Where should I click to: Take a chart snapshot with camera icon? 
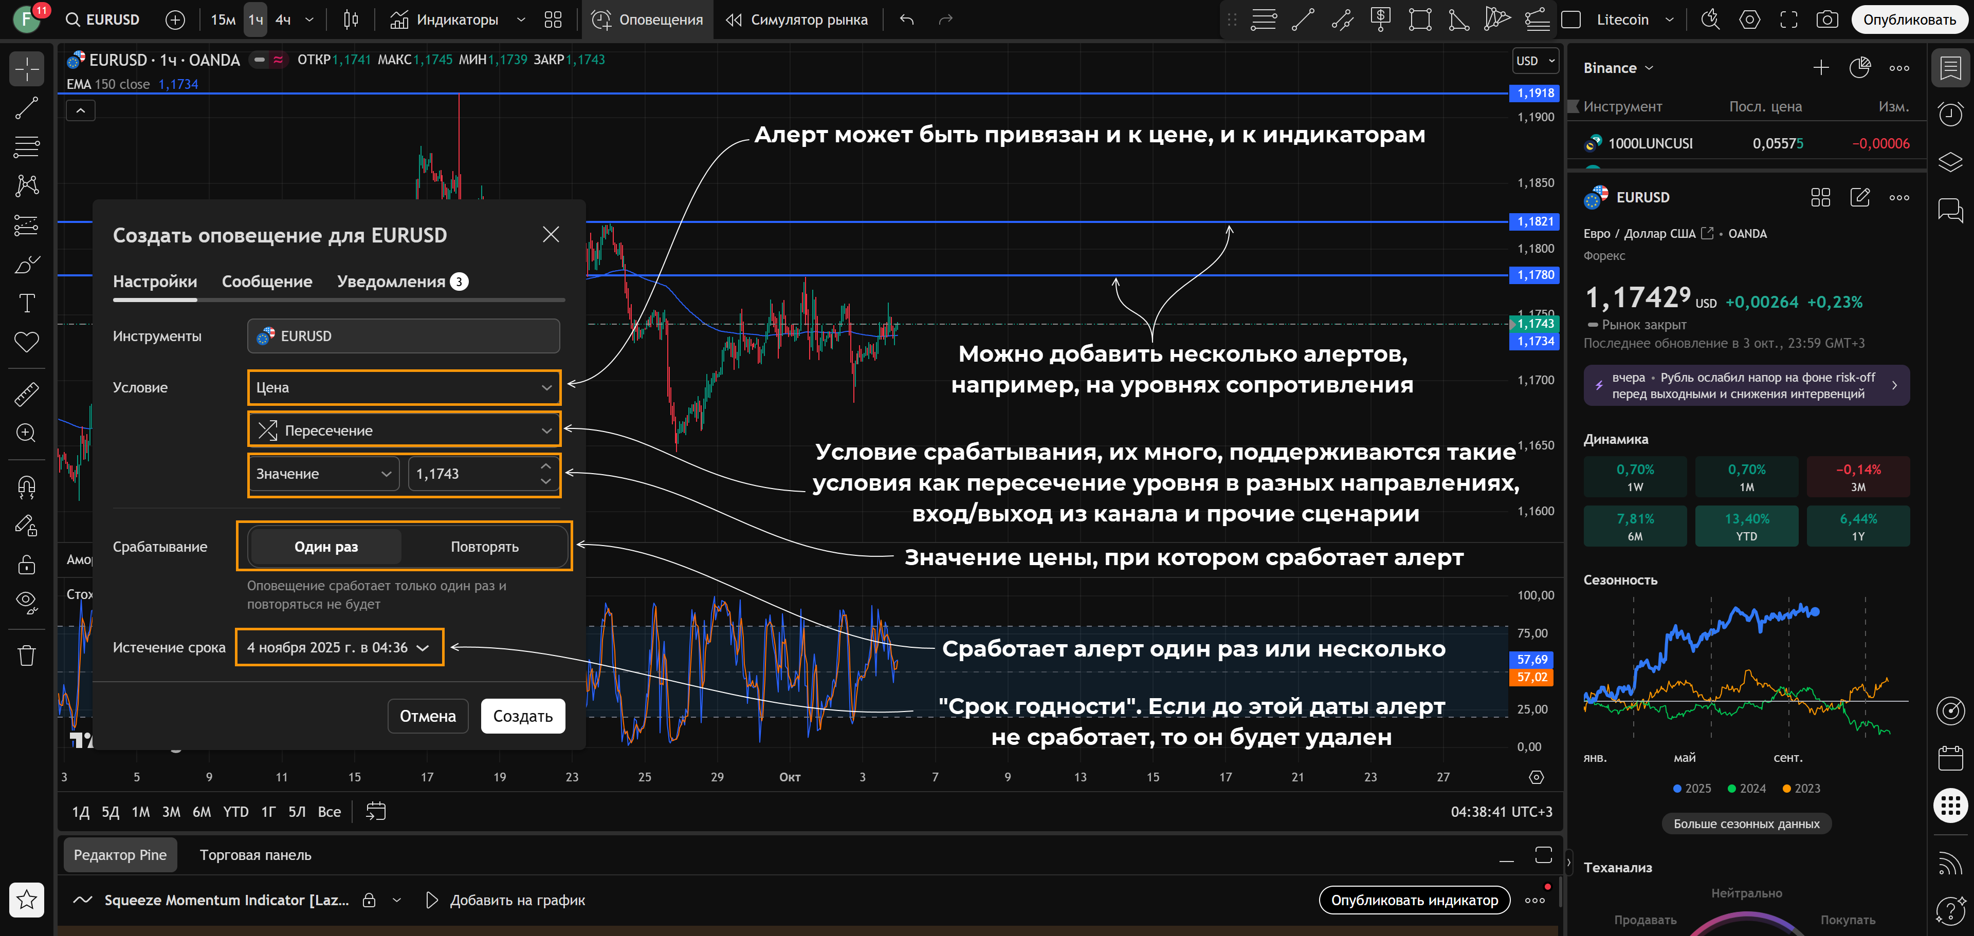[x=1827, y=20]
